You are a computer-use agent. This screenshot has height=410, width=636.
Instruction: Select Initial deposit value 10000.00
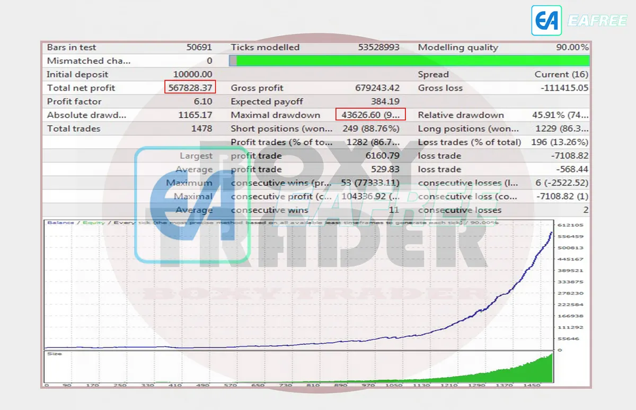pos(192,75)
